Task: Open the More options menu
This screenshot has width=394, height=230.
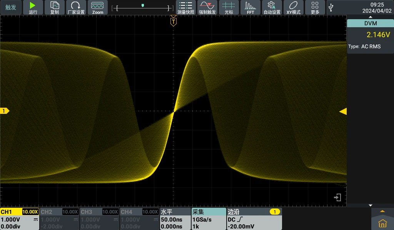Action: click(x=315, y=7)
